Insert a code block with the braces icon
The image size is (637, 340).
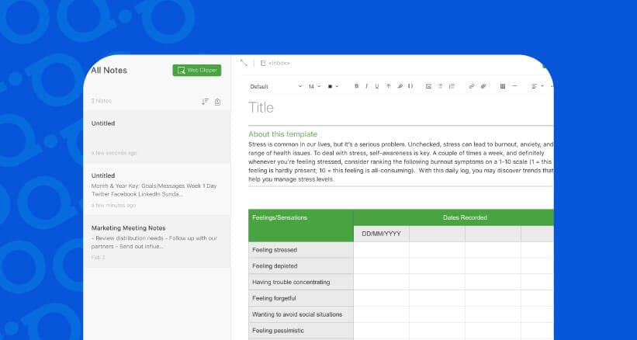410,86
